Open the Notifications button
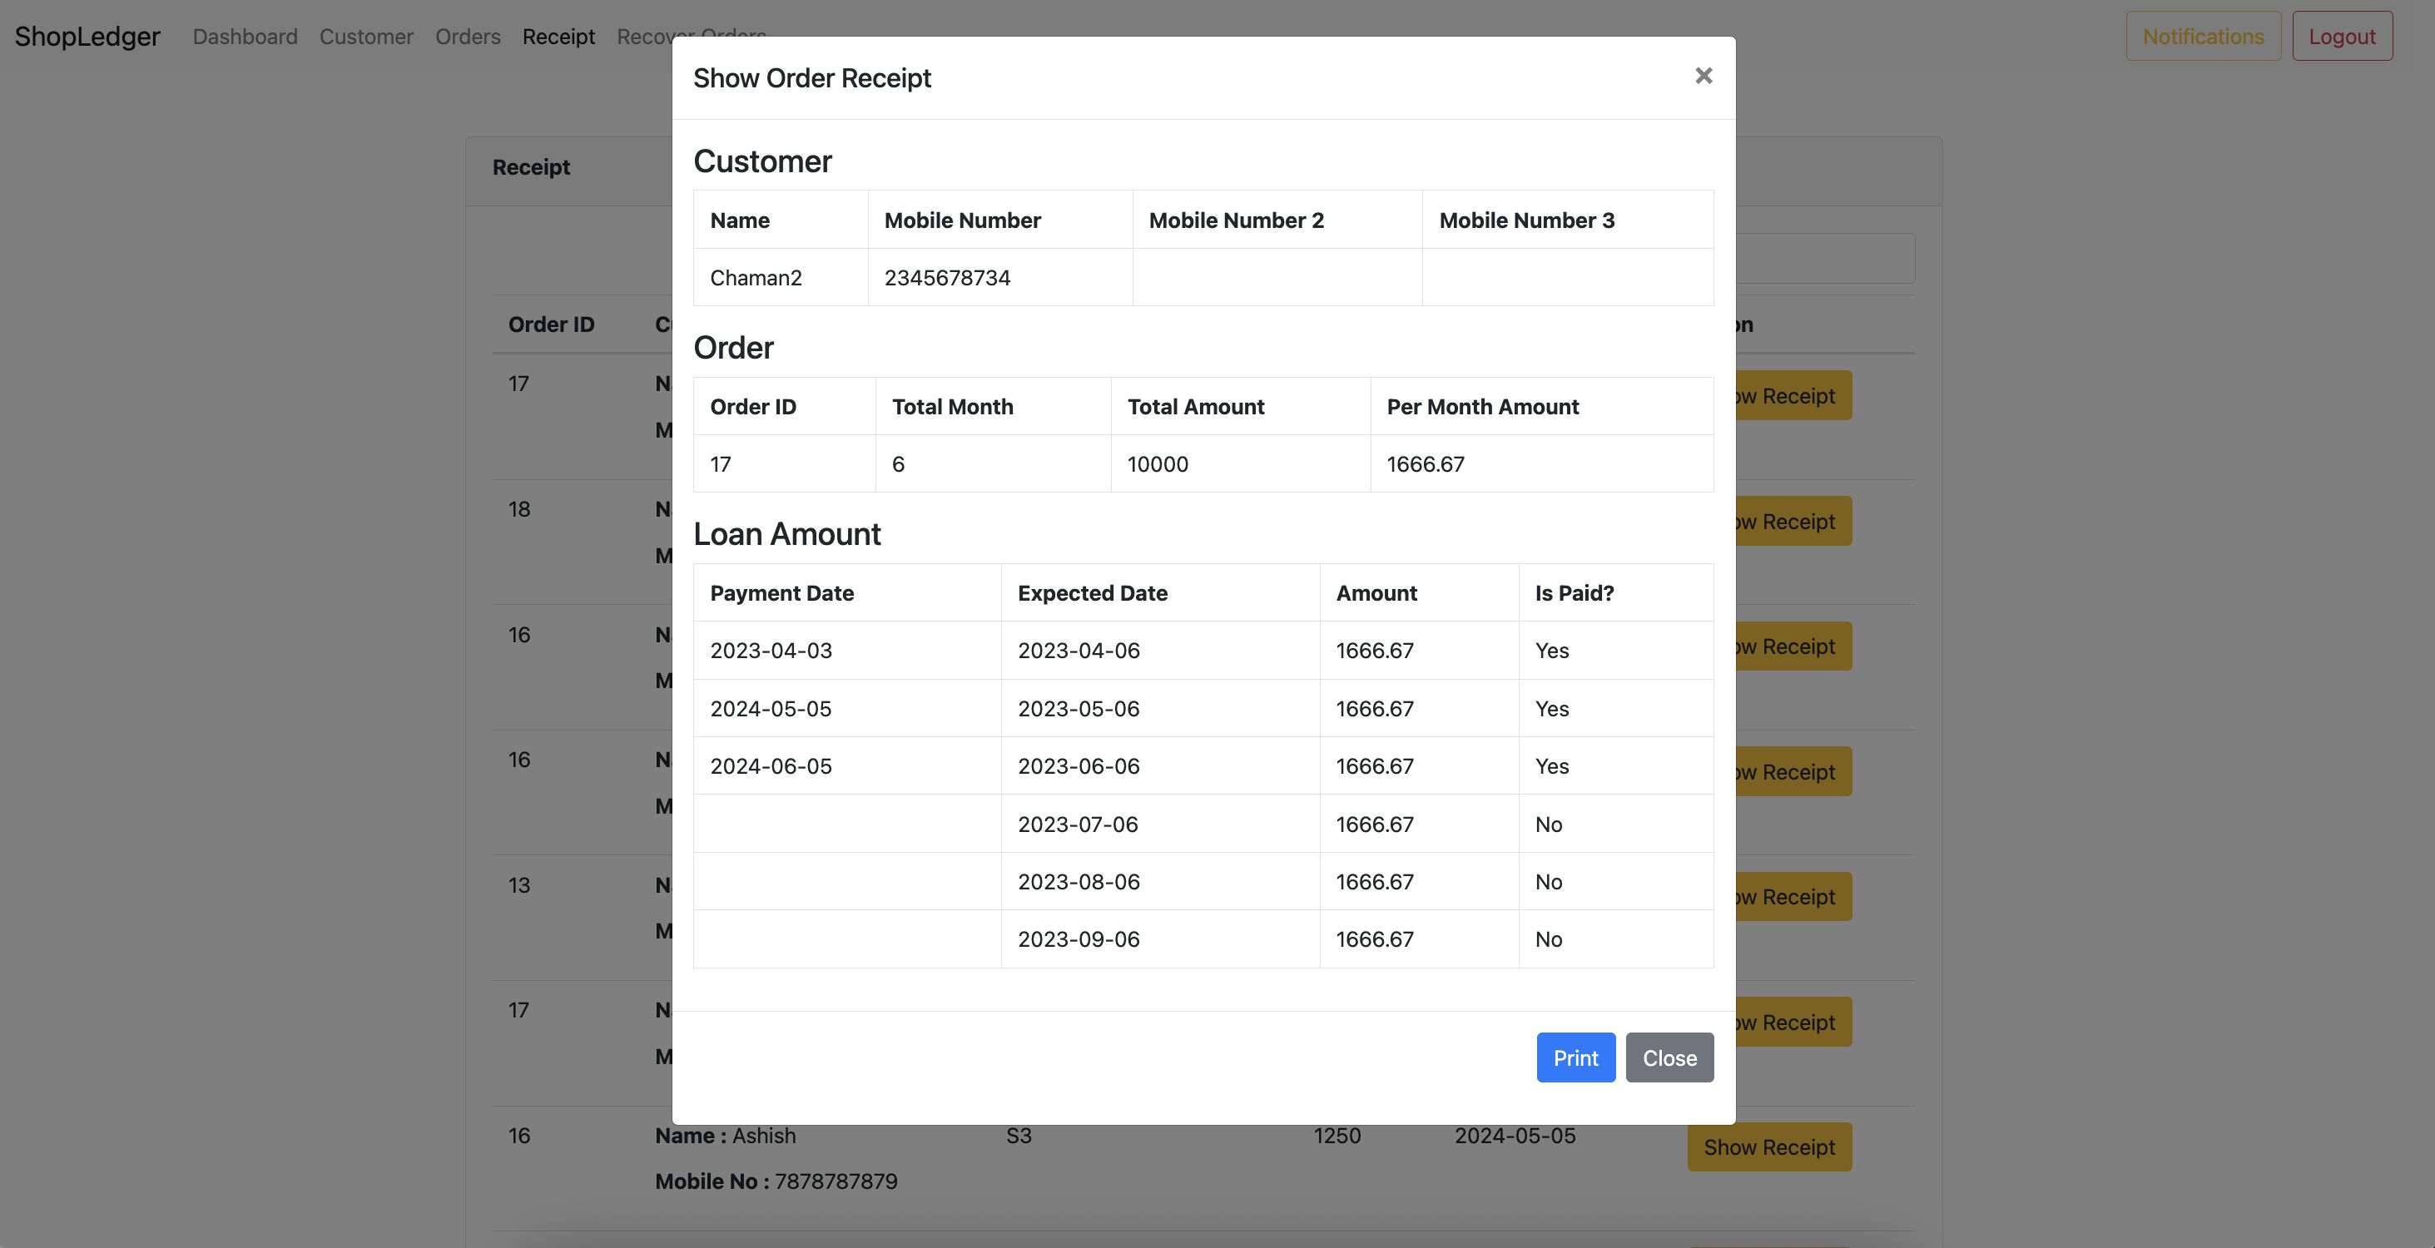2435x1248 pixels. (x=2203, y=36)
